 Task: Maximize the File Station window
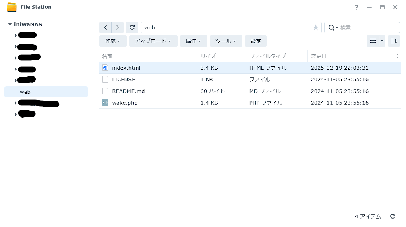coord(382,7)
